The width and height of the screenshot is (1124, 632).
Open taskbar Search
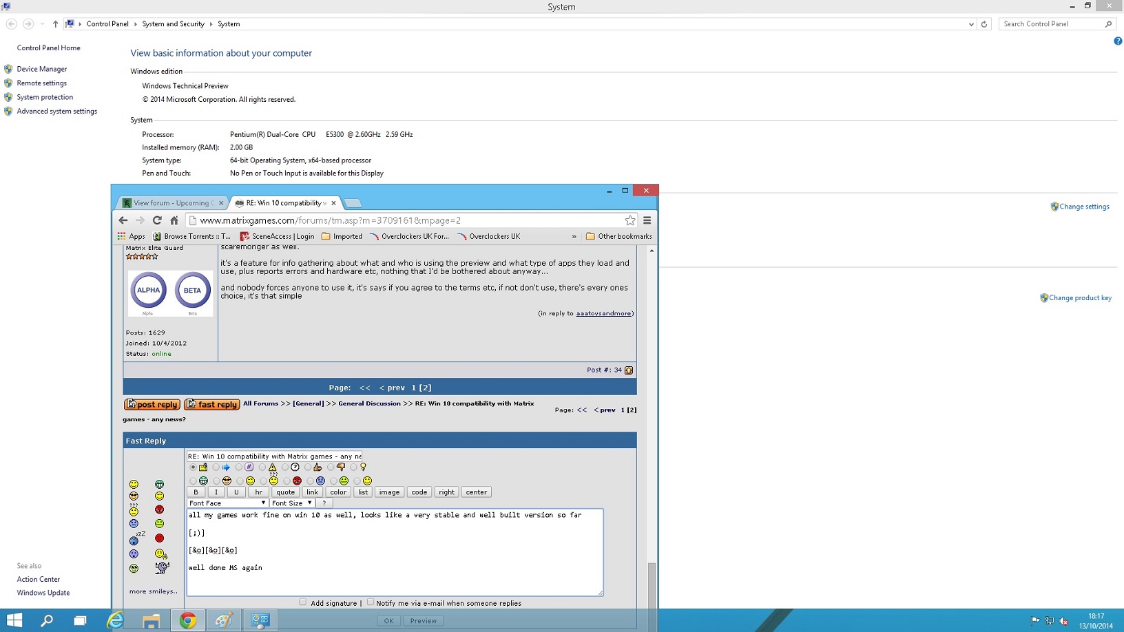pyautogui.click(x=47, y=620)
